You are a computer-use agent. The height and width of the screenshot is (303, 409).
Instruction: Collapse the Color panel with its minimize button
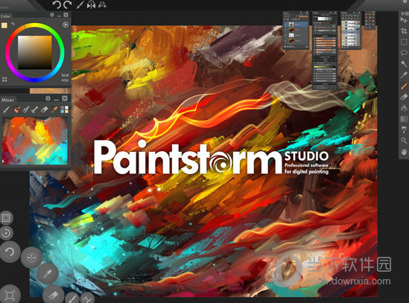point(59,16)
